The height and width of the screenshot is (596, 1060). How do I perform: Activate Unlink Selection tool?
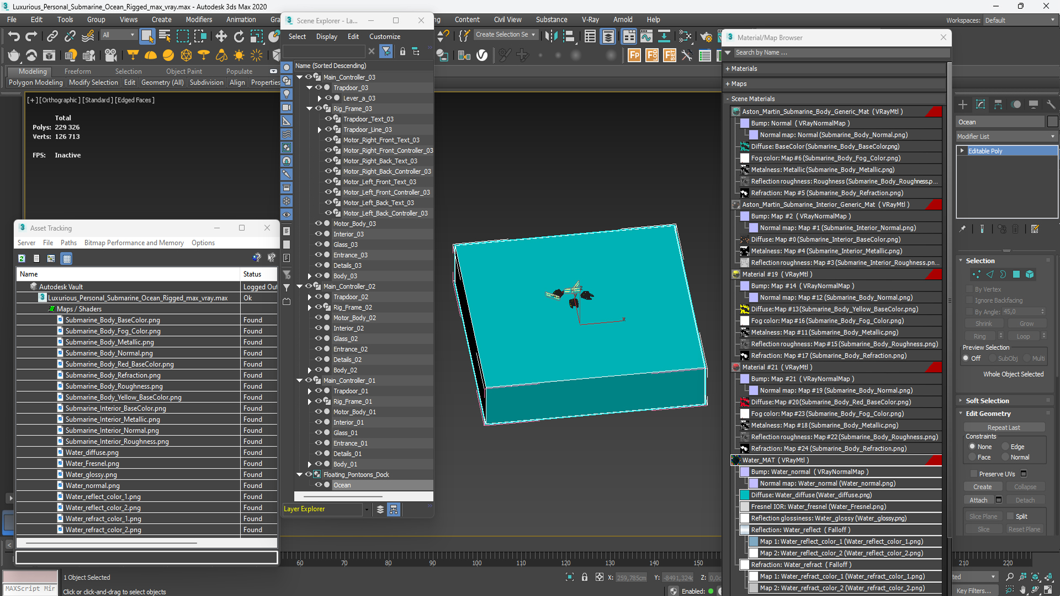(70, 36)
